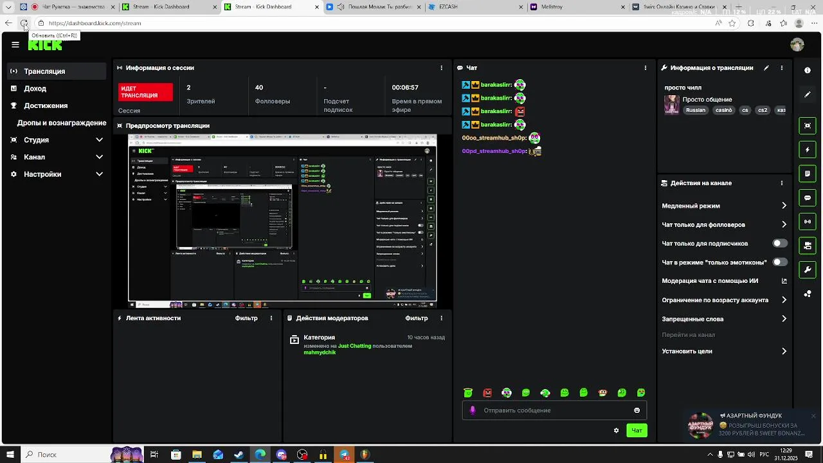
Task: Toggle Чат только для подписчиков switch
Action: (780, 244)
